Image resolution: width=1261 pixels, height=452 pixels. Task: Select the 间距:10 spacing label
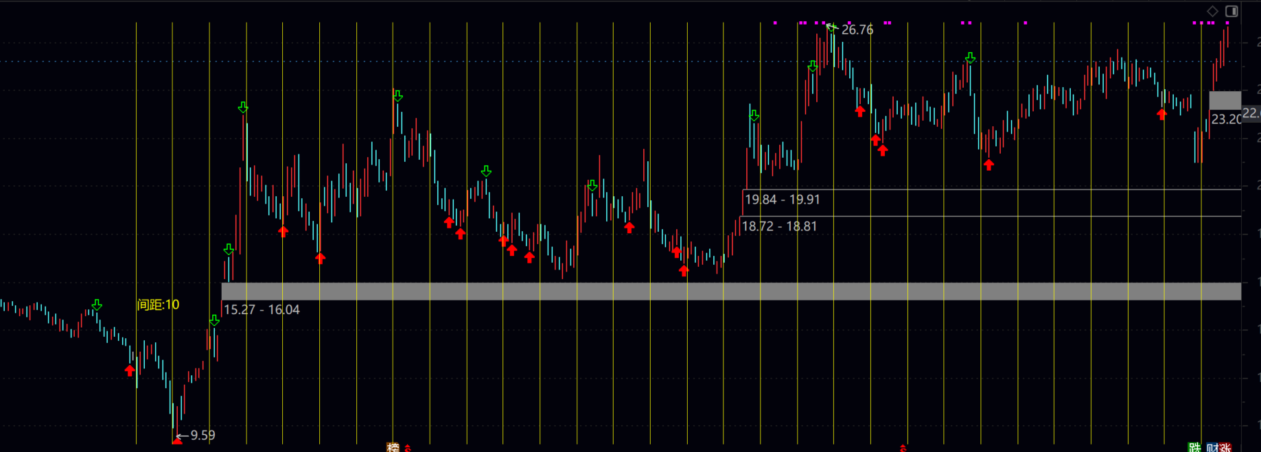(158, 305)
